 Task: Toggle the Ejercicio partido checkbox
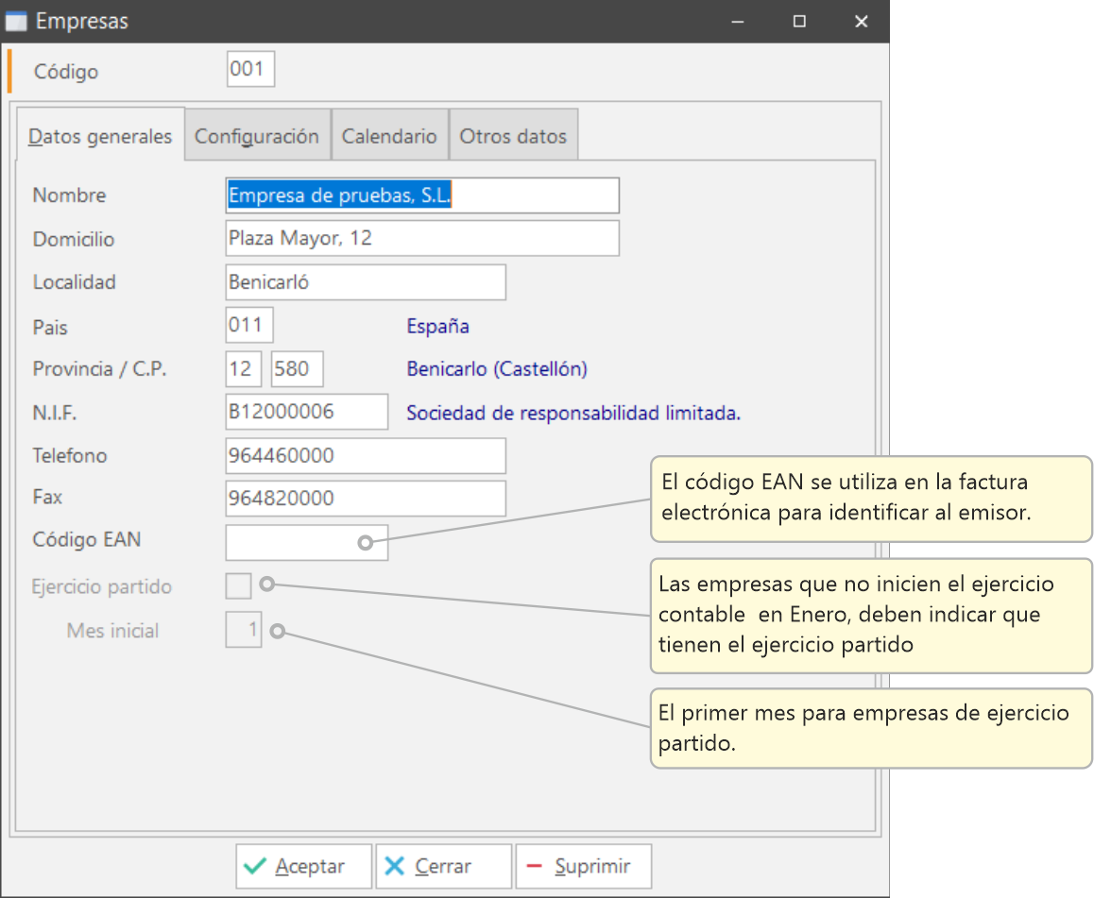coord(239,586)
